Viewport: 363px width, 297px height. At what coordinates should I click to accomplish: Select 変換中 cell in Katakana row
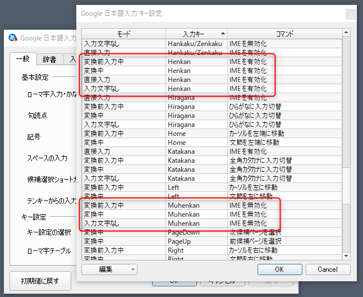124,170
